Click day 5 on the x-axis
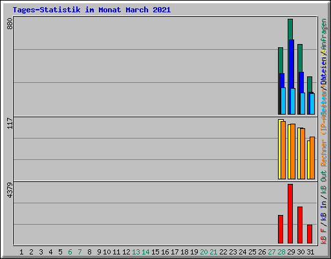The image size is (331, 259). (x=60, y=252)
